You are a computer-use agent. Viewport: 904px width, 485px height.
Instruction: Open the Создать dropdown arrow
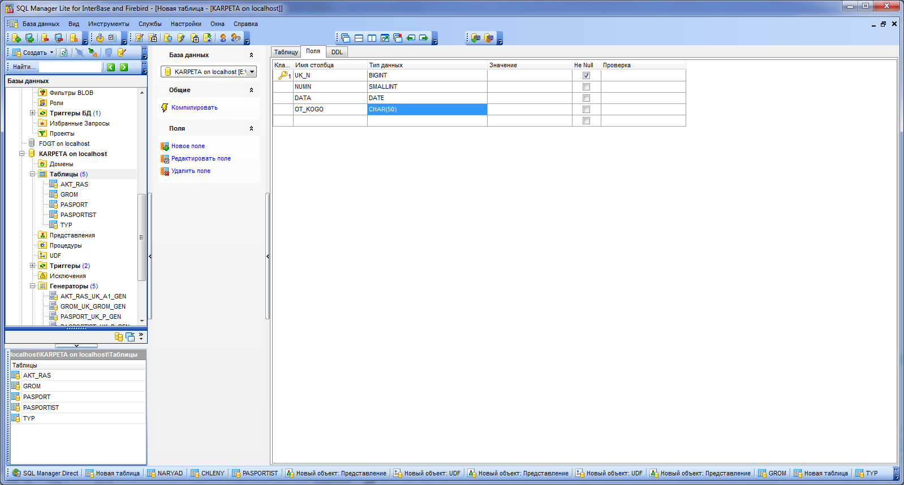click(51, 53)
